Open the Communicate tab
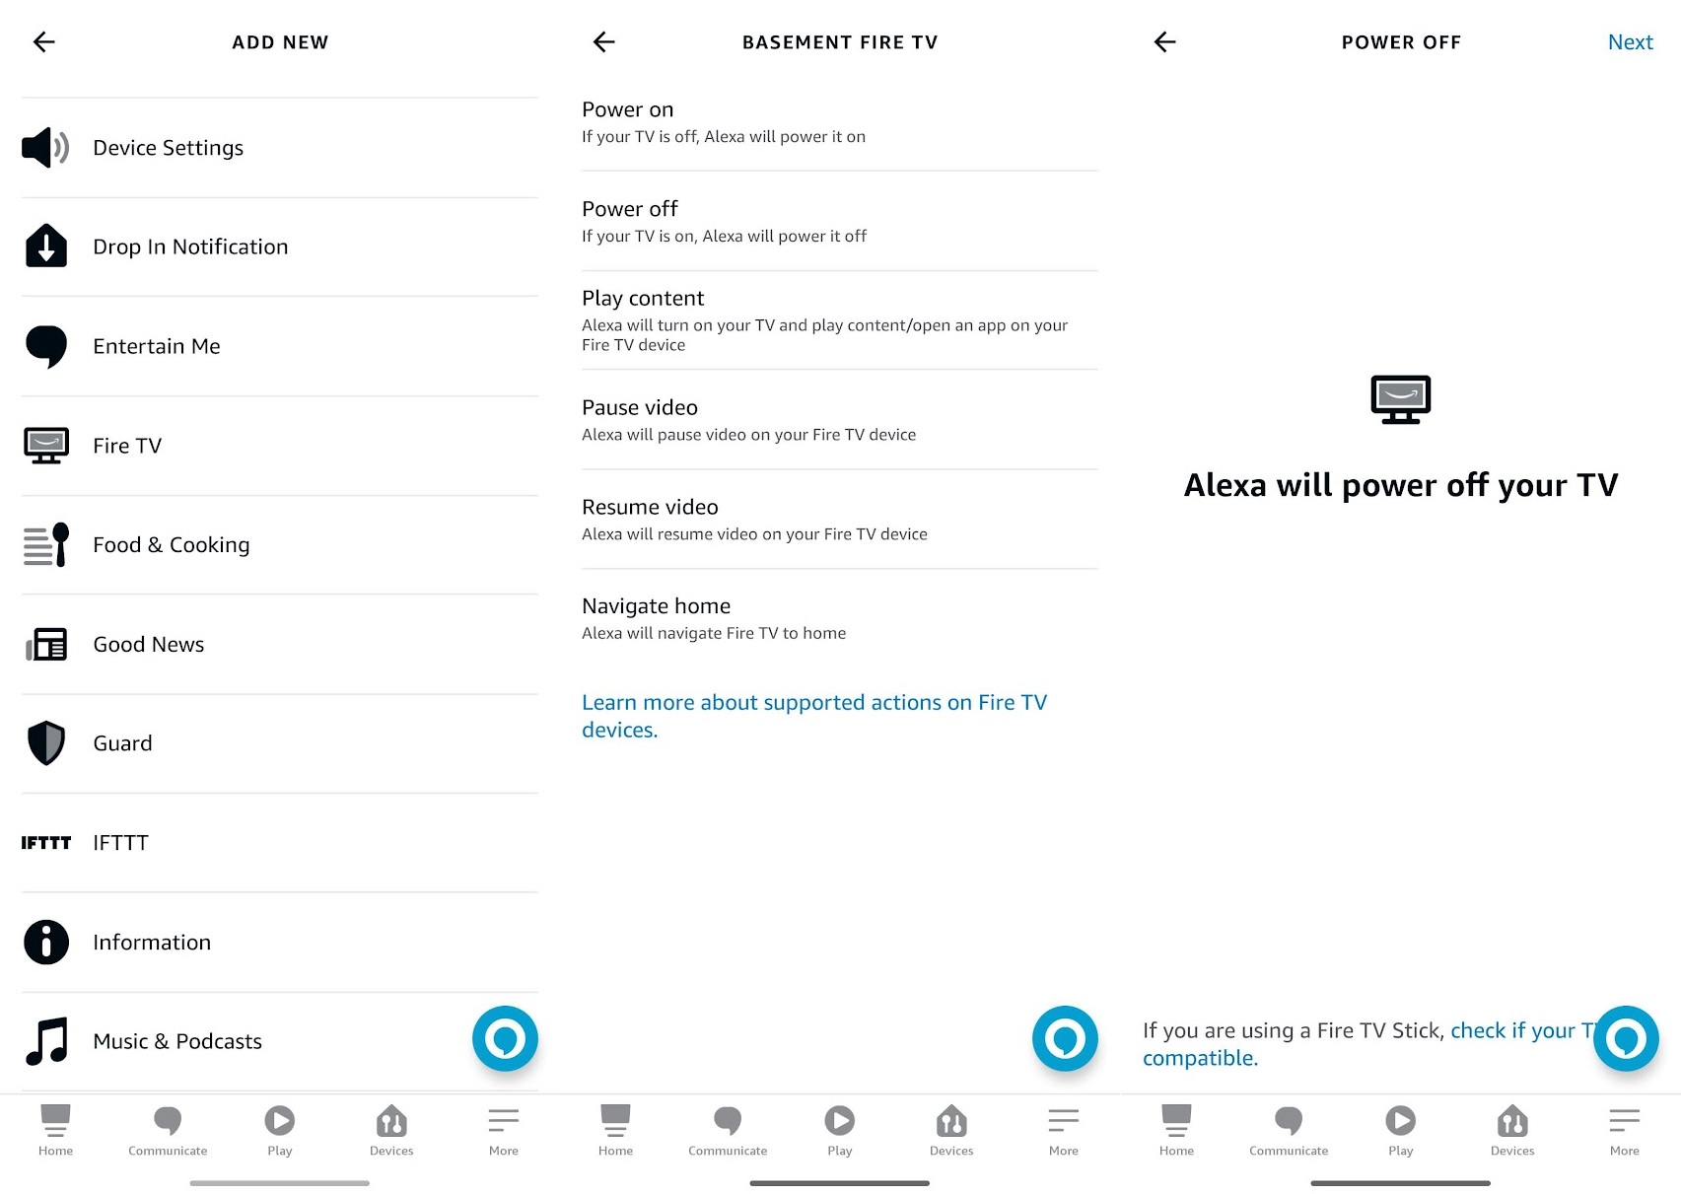This screenshot has height=1194, width=1681. coord(167,1129)
